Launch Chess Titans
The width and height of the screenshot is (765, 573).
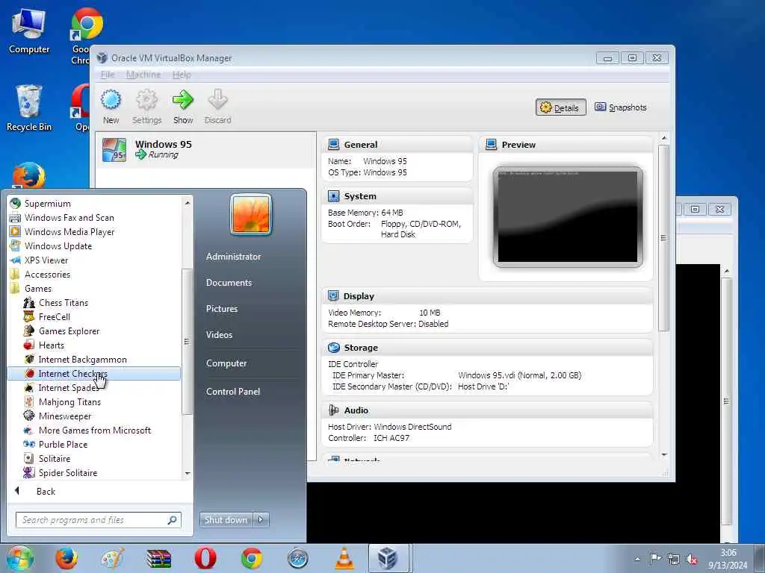95,303
